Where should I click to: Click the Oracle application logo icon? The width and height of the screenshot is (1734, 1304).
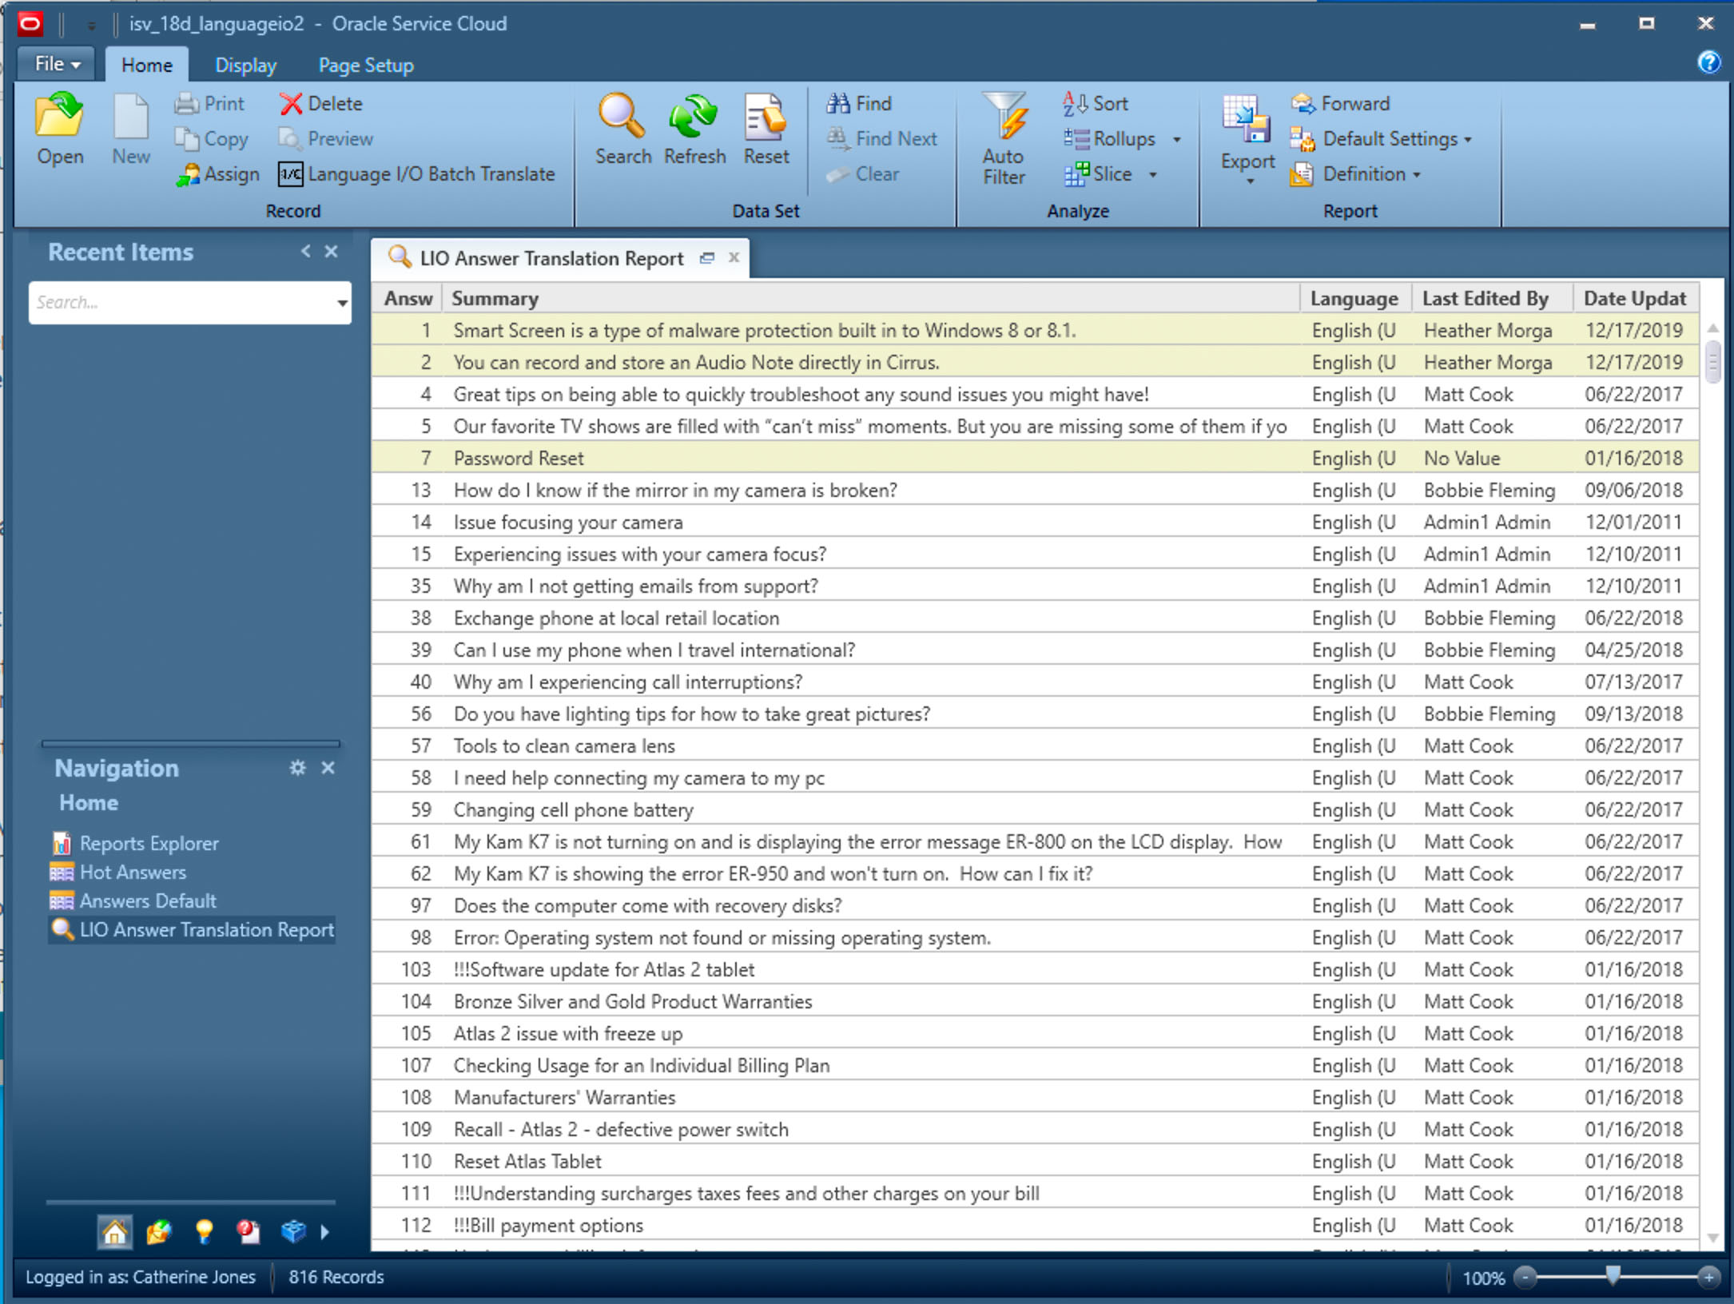(x=30, y=23)
